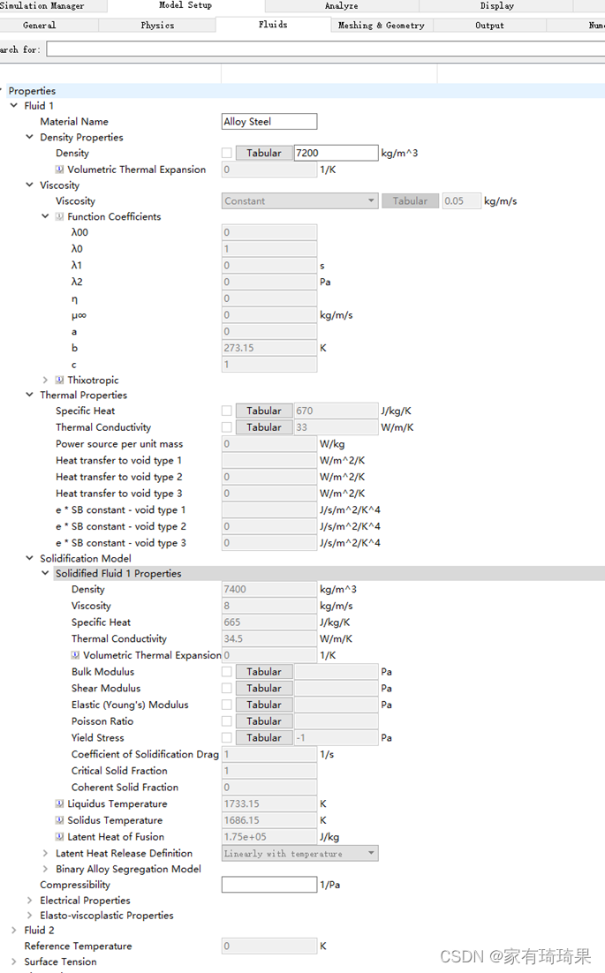Click the Material Name field Alloy Steel
Image resolution: width=605 pixels, height=973 pixels.
(x=269, y=122)
